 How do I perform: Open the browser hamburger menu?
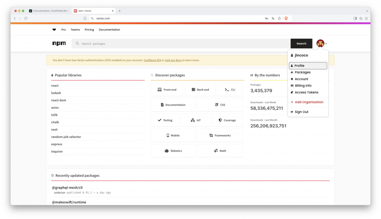pyautogui.click(x=366, y=18)
